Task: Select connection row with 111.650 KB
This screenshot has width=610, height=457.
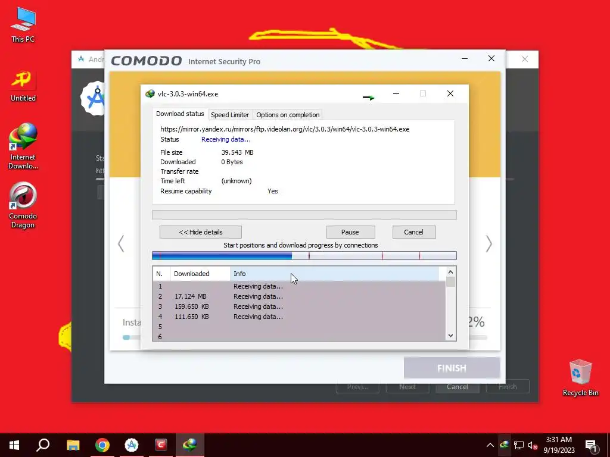Action: point(299,317)
